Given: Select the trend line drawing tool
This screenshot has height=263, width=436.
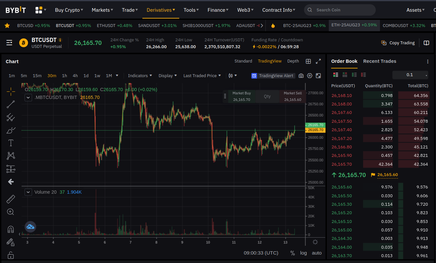Looking at the screenshot, I should (11, 104).
